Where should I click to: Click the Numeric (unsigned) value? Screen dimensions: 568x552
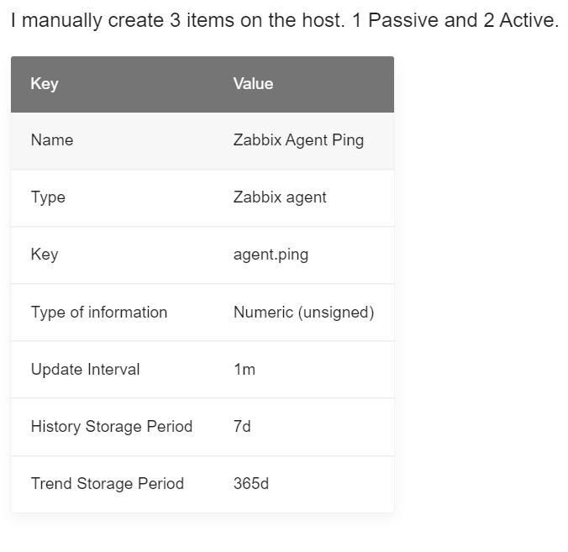tap(303, 313)
